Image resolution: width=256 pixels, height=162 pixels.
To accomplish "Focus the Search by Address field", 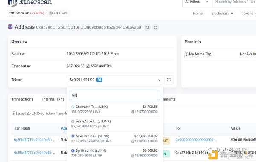I will pos(234,2).
